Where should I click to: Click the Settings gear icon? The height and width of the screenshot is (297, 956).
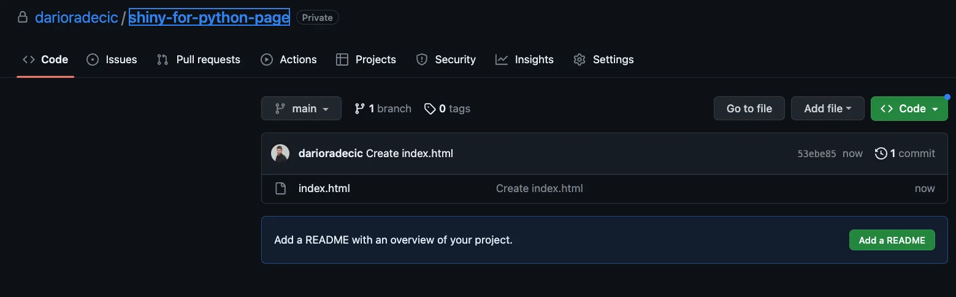tap(579, 60)
